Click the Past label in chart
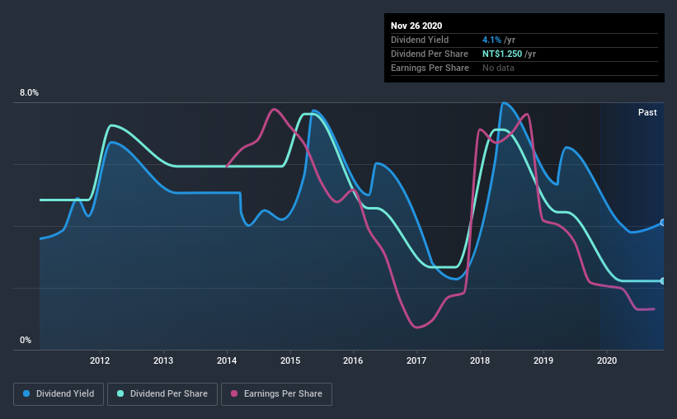The height and width of the screenshot is (419, 677). (647, 112)
